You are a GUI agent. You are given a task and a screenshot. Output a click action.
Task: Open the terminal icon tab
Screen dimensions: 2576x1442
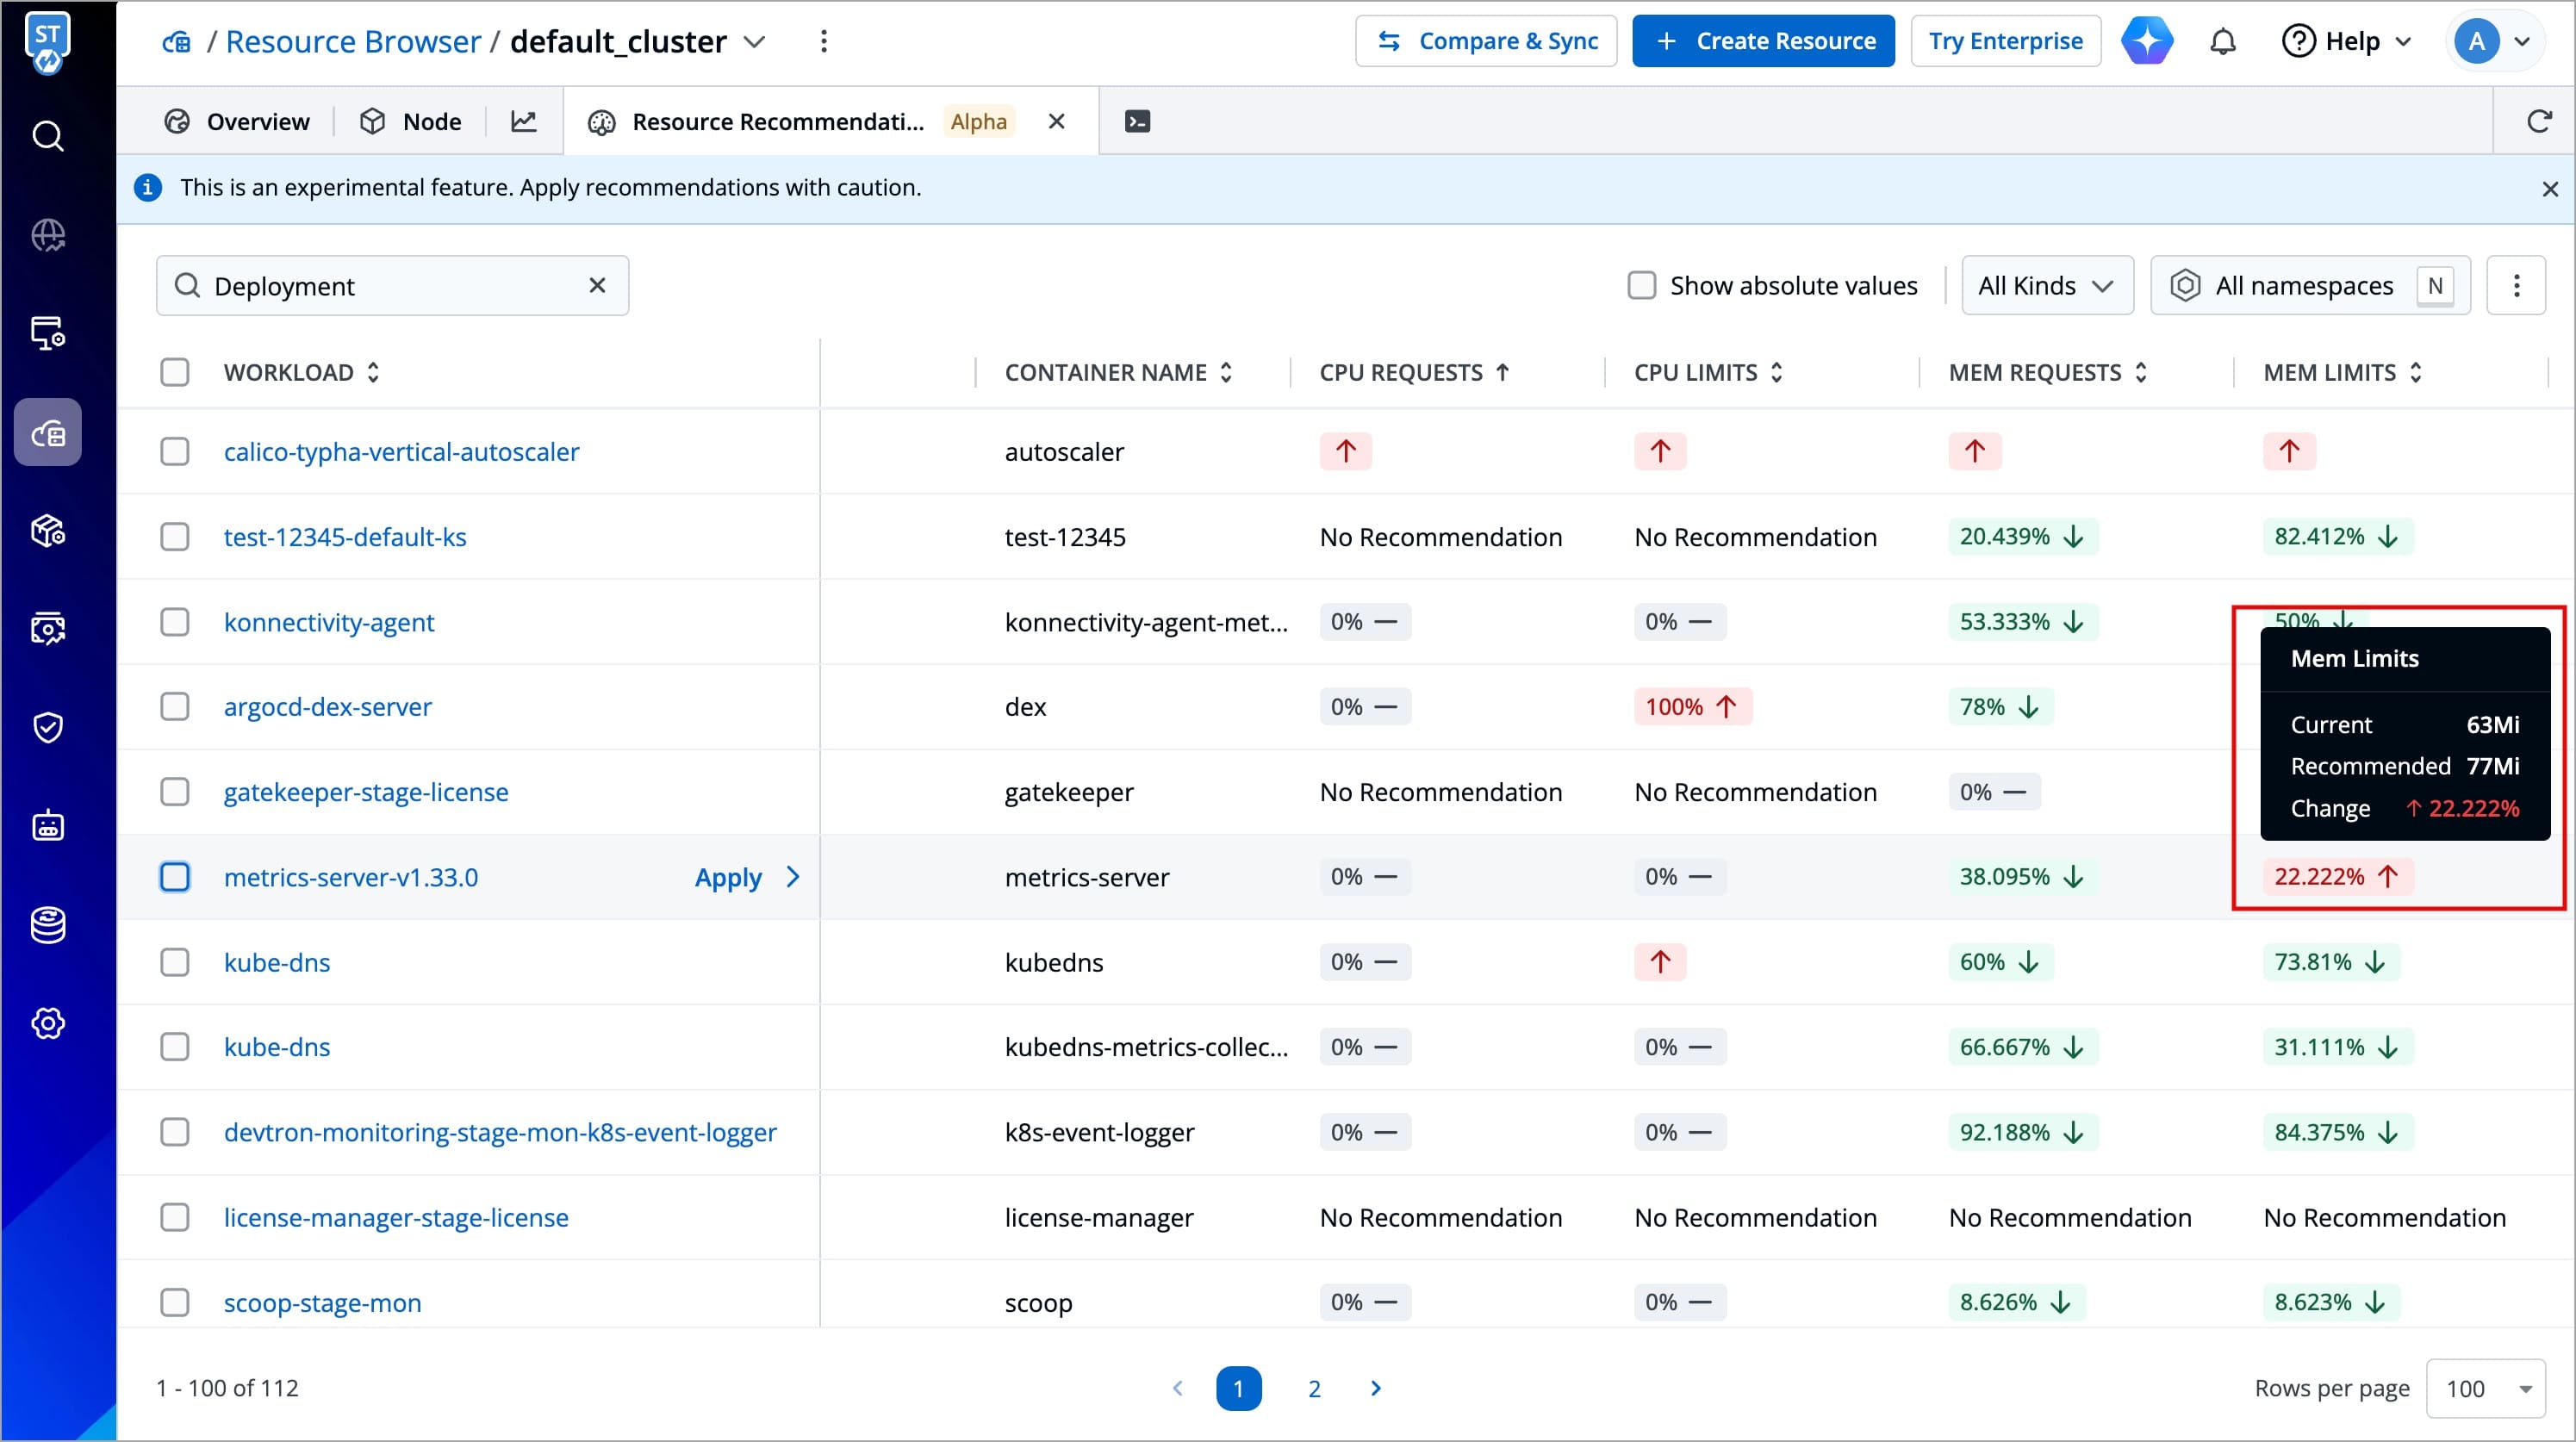[1137, 122]
